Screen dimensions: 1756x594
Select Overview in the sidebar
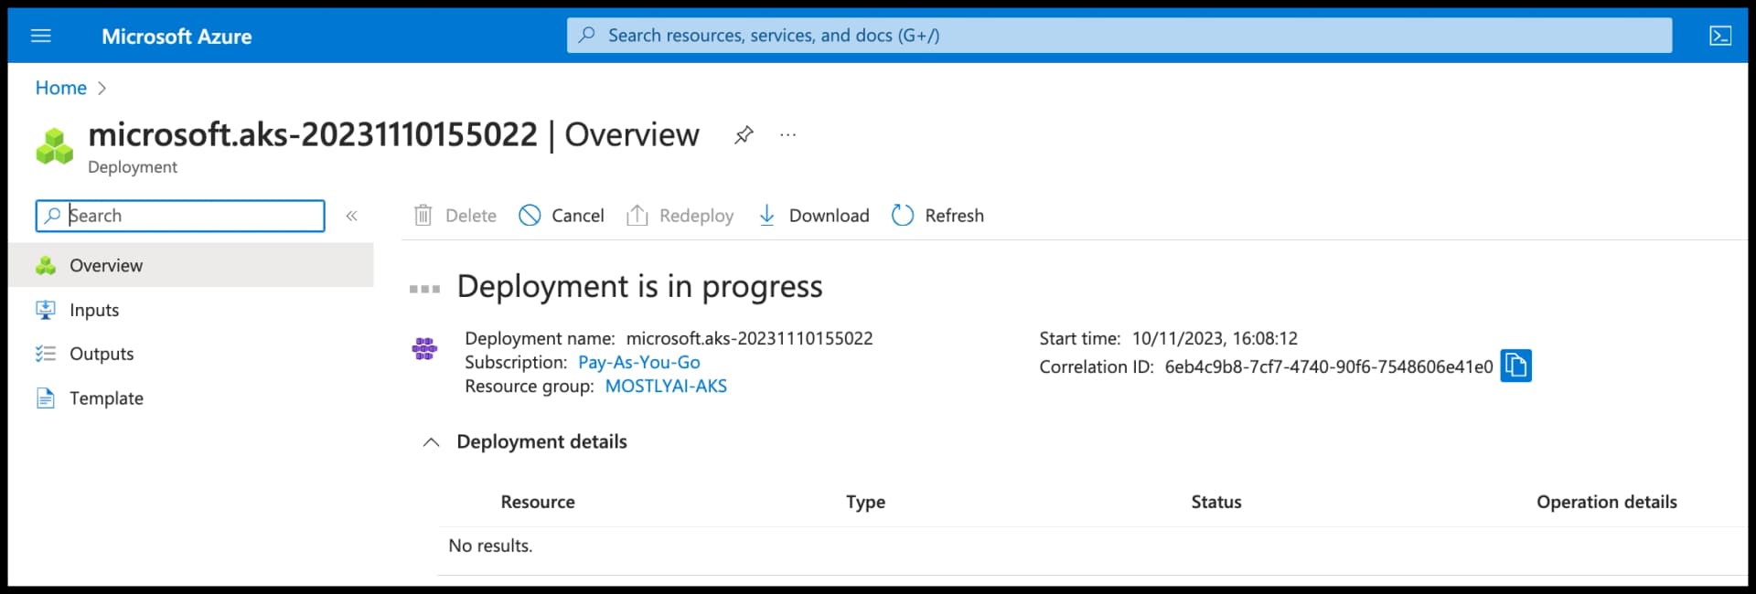coord(191,265)
